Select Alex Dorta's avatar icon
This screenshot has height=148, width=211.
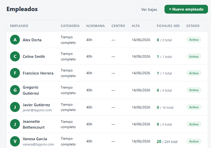click(x=15, y=40)
